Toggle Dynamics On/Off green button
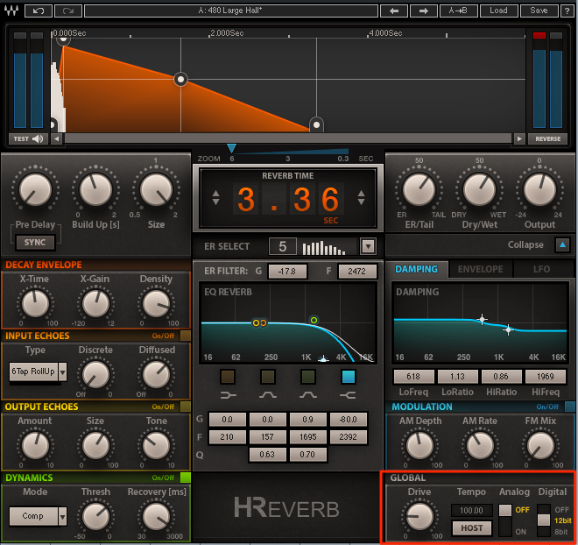 click(x=186, y=478)
